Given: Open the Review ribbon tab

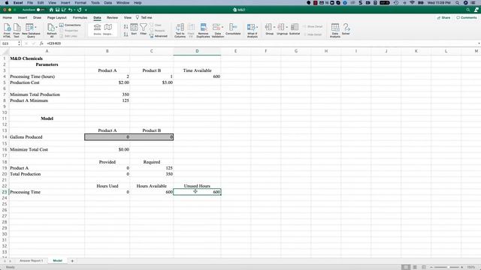Looking at the screenshot, I should pyautogui.click(x=112, y=18).
